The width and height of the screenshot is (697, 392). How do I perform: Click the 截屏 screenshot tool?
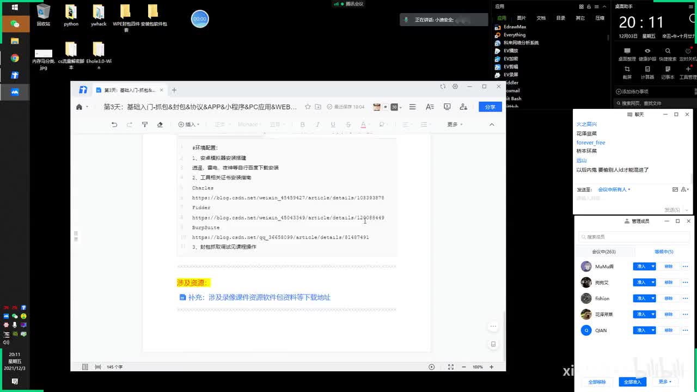tap(627, 72)
